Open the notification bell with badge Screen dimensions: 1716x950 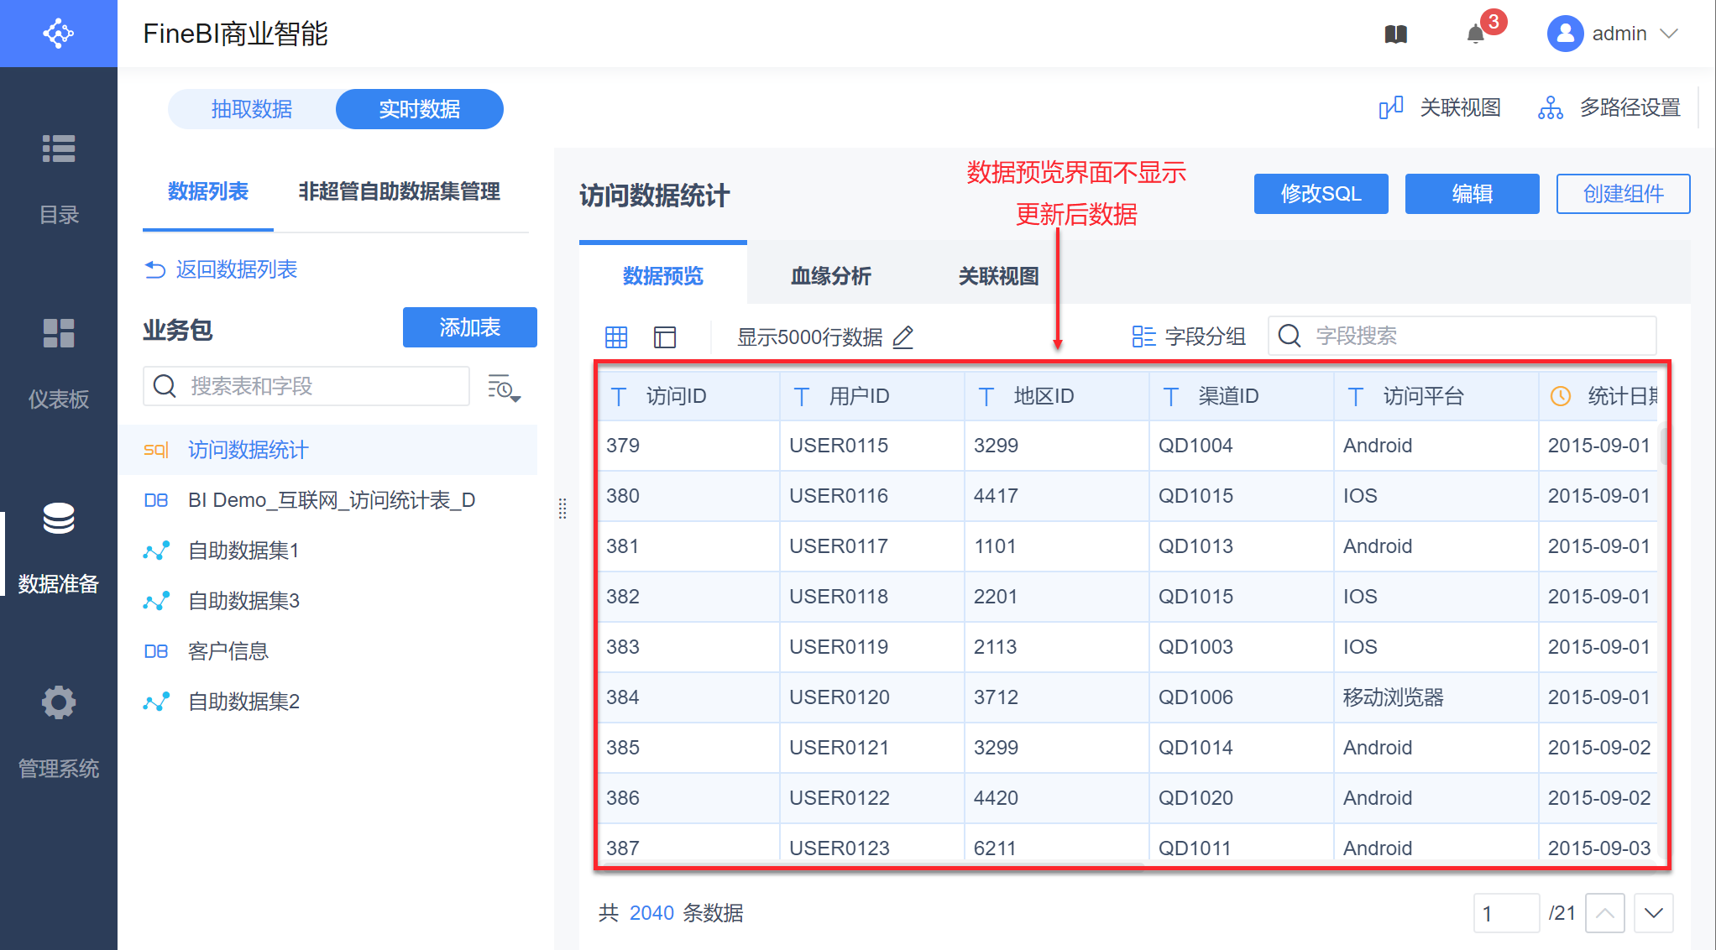pos(1476,34)
